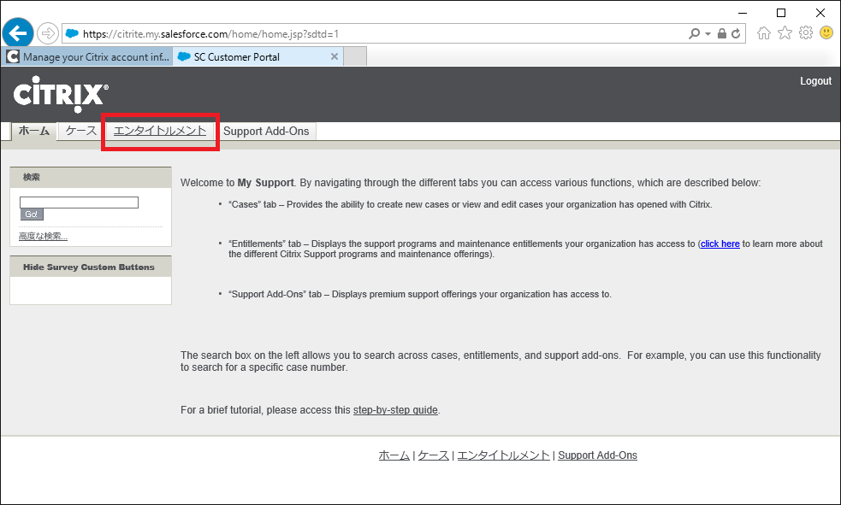Open the ケース tab
The width and height of the screenshot is (841, 505).
[x=81, y=131]
